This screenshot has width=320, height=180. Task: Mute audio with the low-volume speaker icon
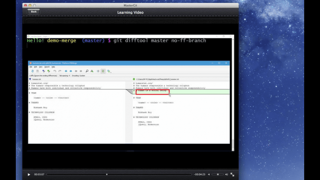pyautogui.click(x=209, y=174)
